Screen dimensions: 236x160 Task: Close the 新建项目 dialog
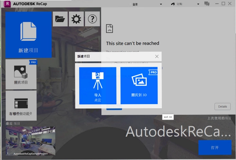pyautogui.click(x=157, y=57)
